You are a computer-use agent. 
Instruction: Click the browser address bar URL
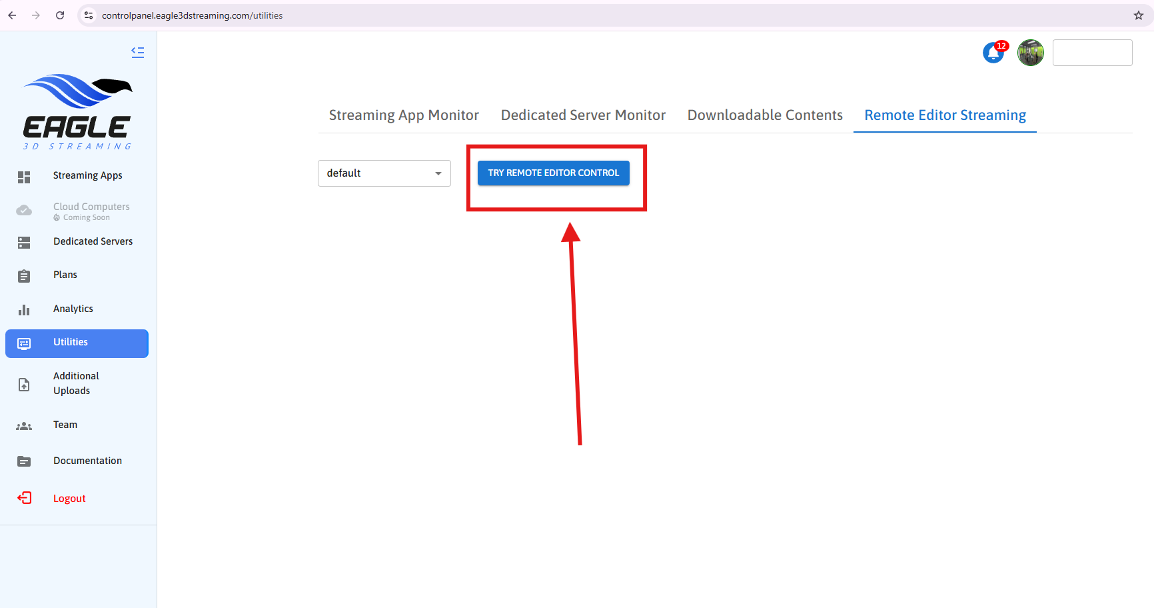(192, 15)
